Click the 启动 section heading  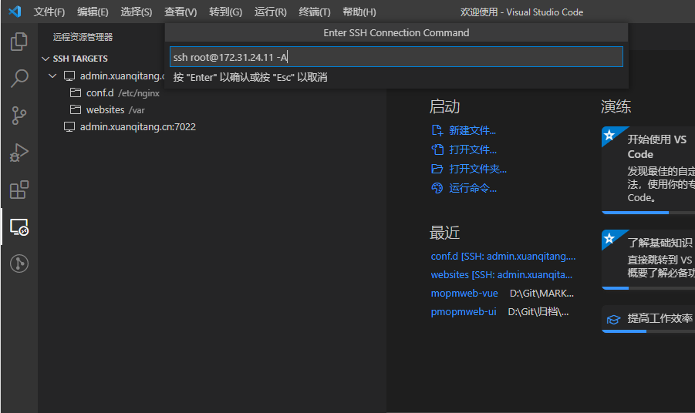tap(444, 106)
